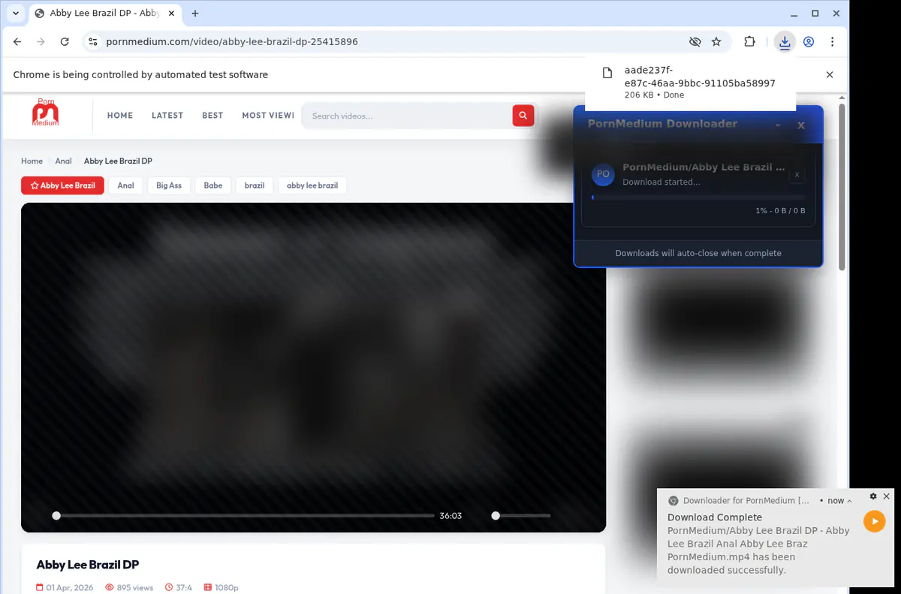Close the Abby Lee Brazil DP browser tab
The height and width of the screenshot is (594, 901).
tap(170, 14)
